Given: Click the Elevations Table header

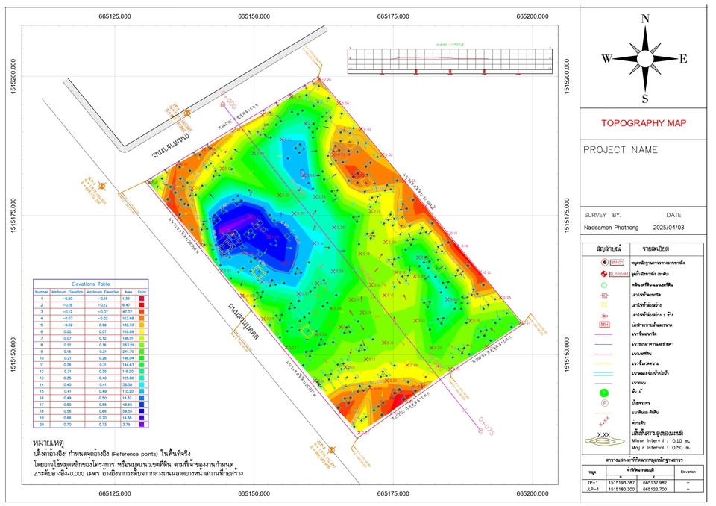Looking at the screenshot, I should (90, 284).
